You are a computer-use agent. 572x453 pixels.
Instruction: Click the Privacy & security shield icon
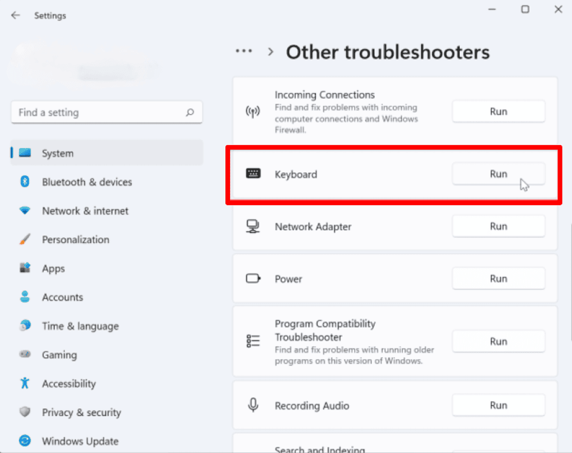25,412
